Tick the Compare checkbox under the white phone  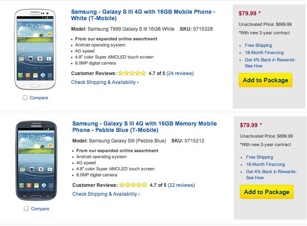25,98
